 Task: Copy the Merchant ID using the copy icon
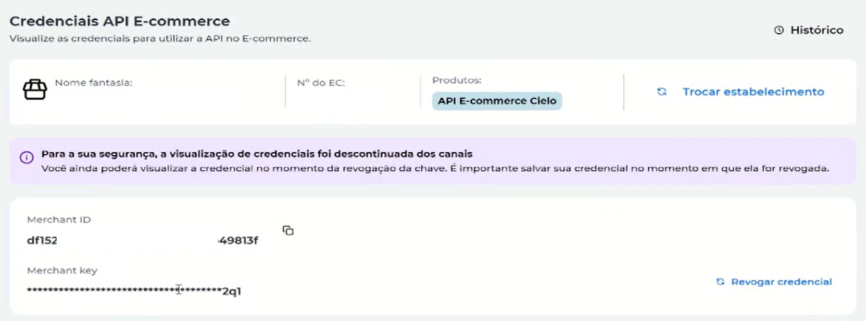tap(288, 231)
